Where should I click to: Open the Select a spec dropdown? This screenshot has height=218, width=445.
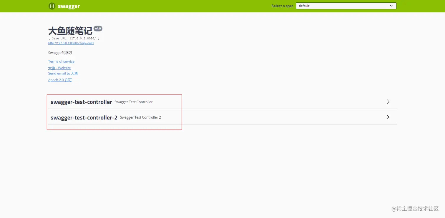click(346, 6)
